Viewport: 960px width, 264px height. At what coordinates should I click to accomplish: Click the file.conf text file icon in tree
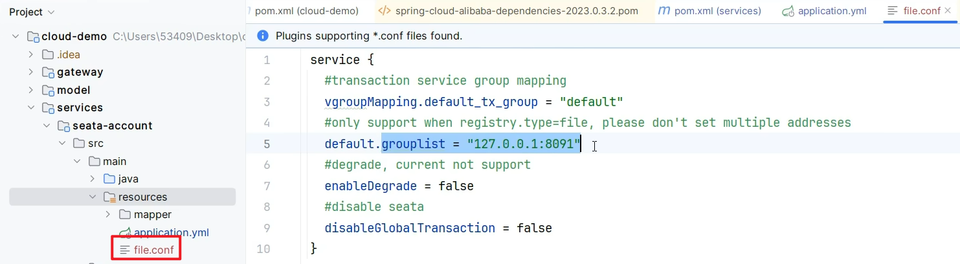pyautogui.click(x=125, y=250)
